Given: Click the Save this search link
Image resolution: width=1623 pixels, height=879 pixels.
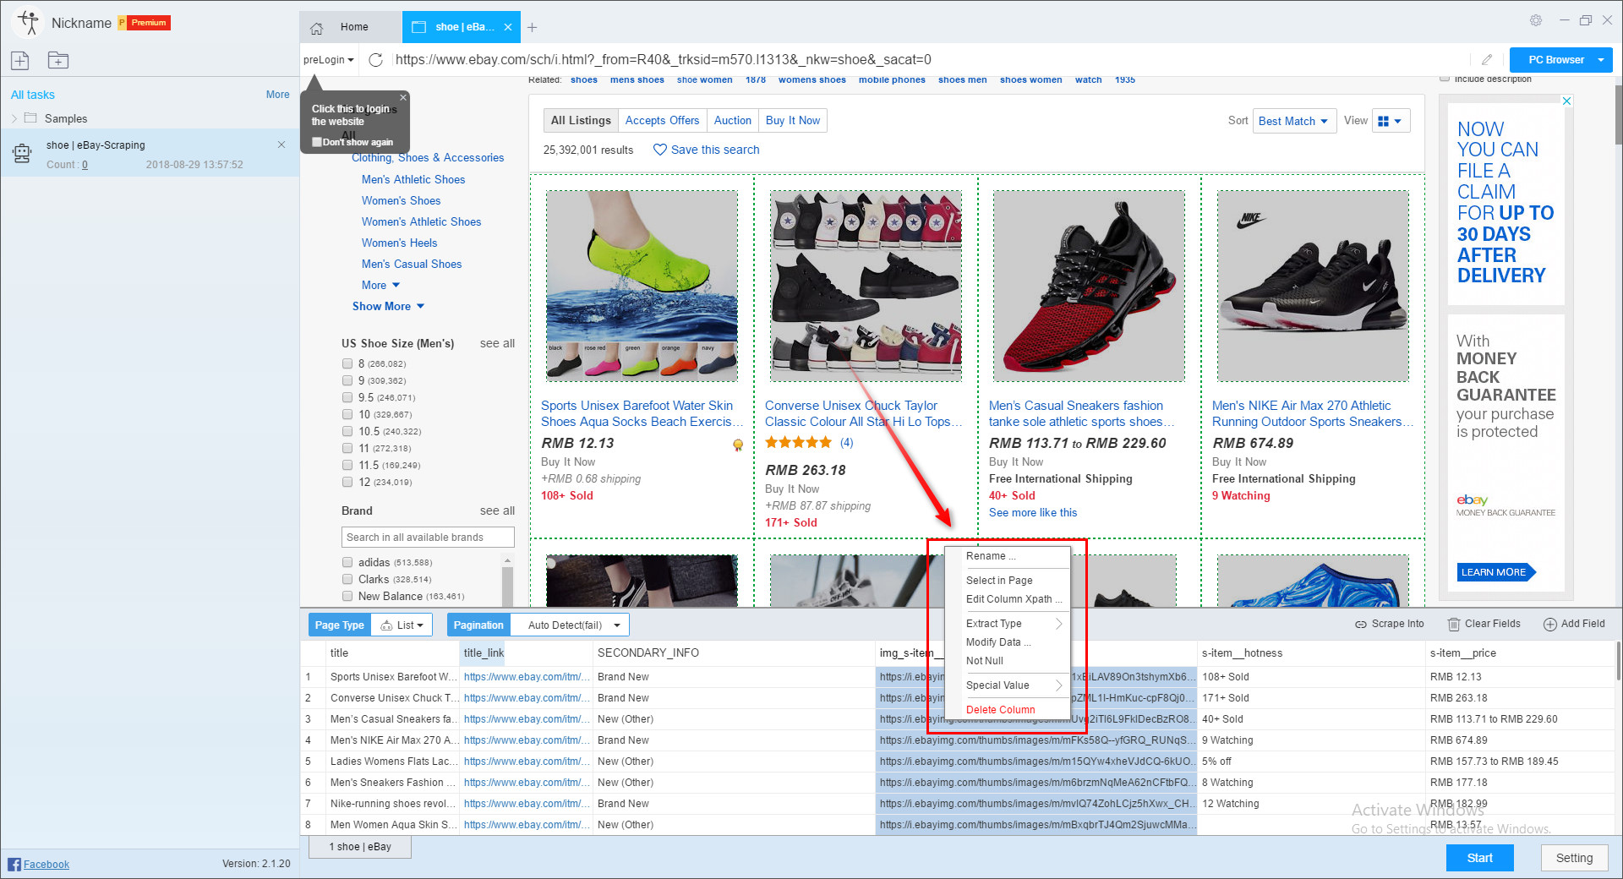Looking at the screenshot, I should [x=714, y=150].
